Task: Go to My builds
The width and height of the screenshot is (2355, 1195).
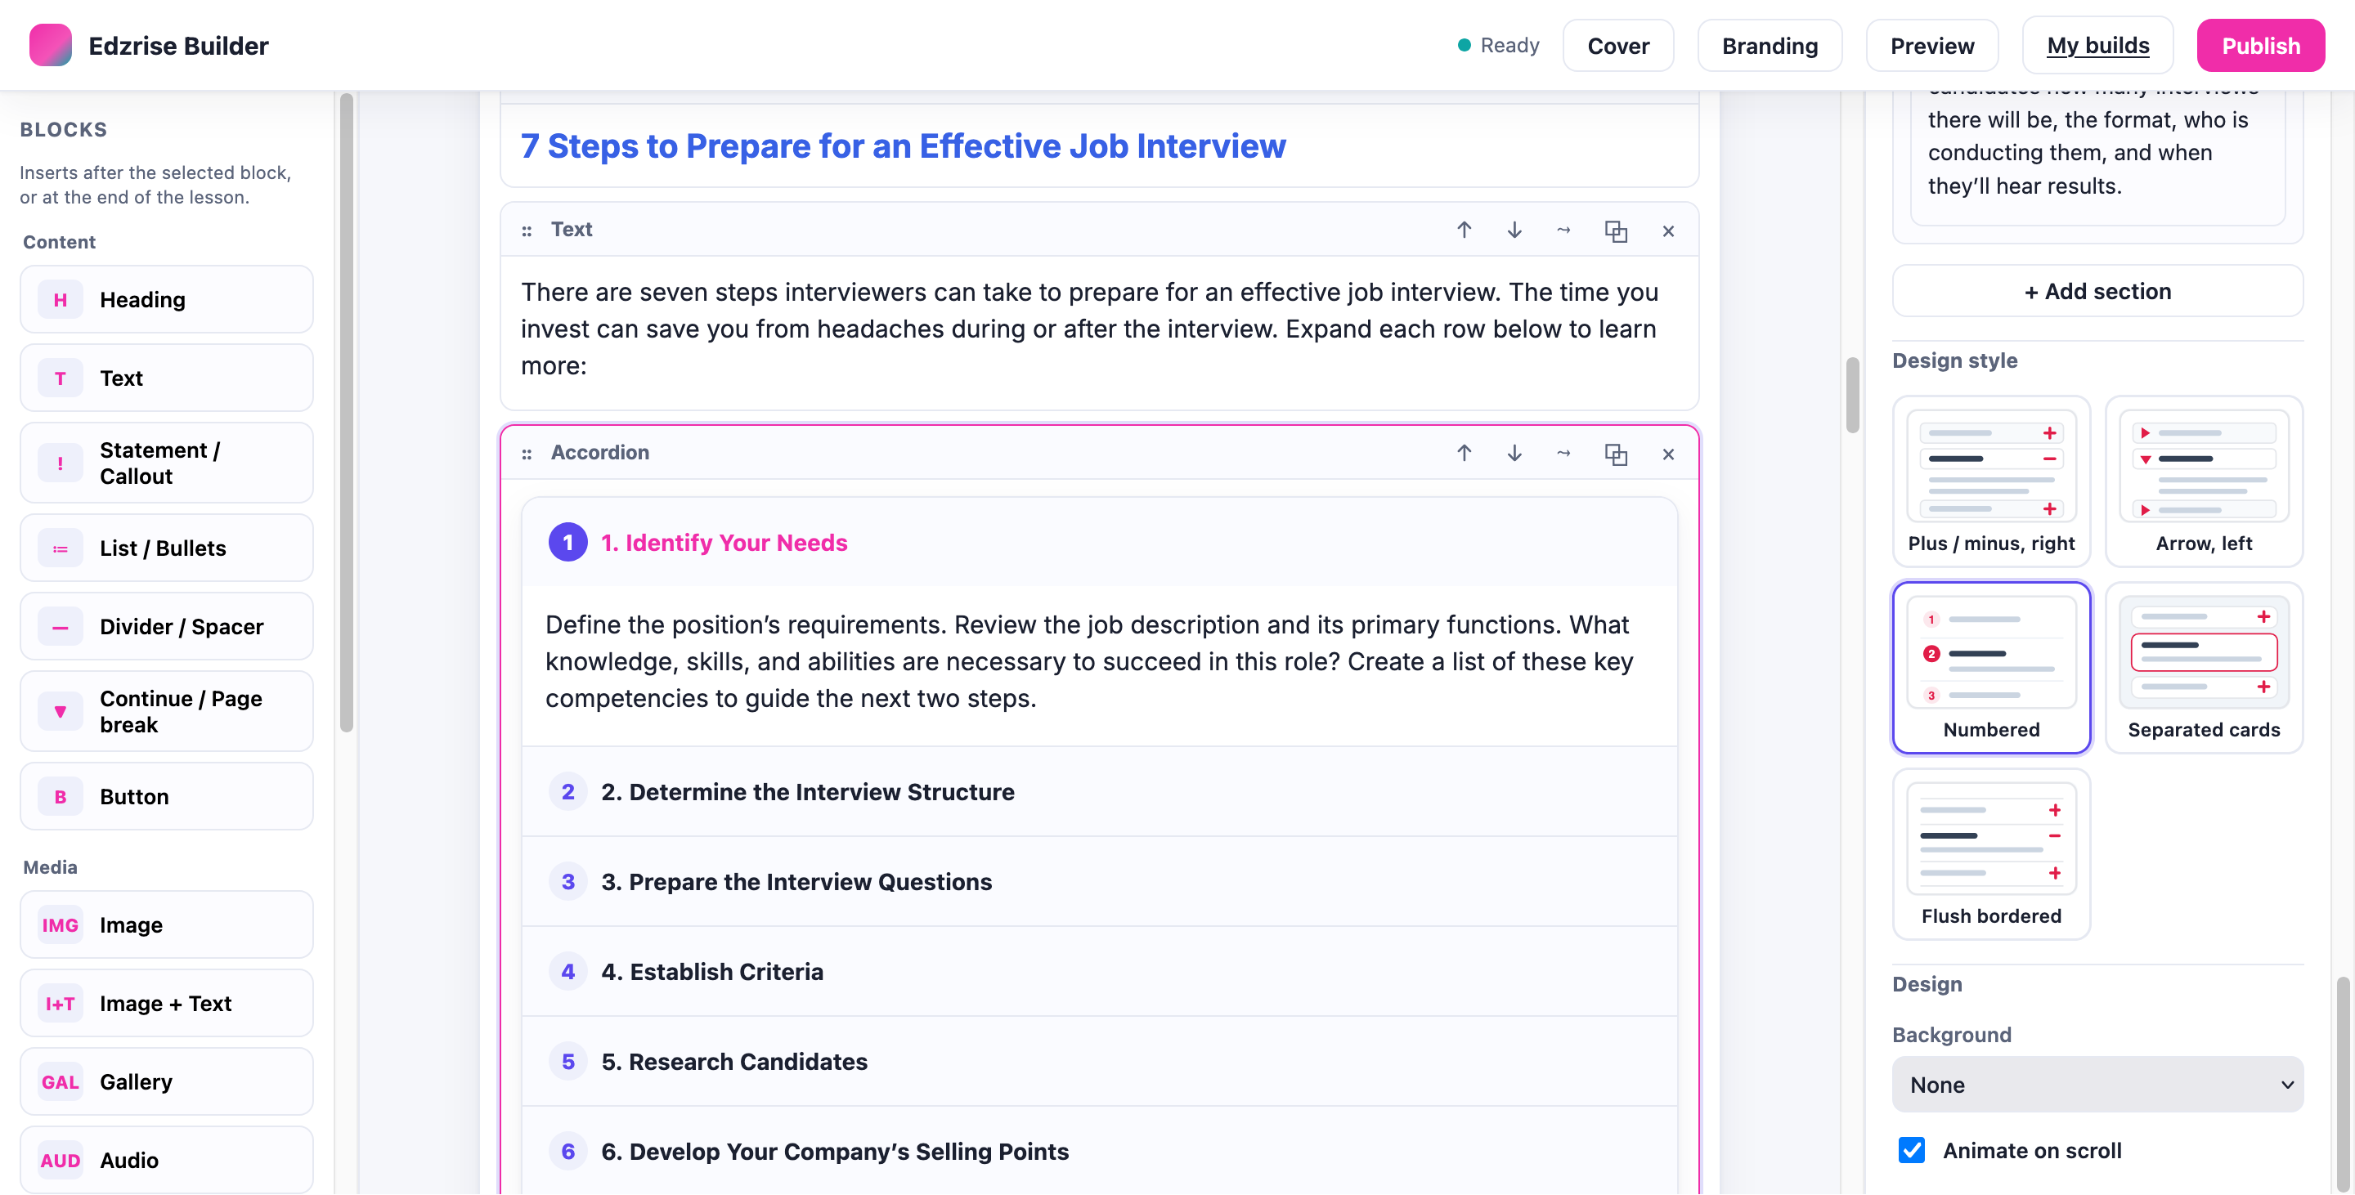Action: tap(2097, 46)
